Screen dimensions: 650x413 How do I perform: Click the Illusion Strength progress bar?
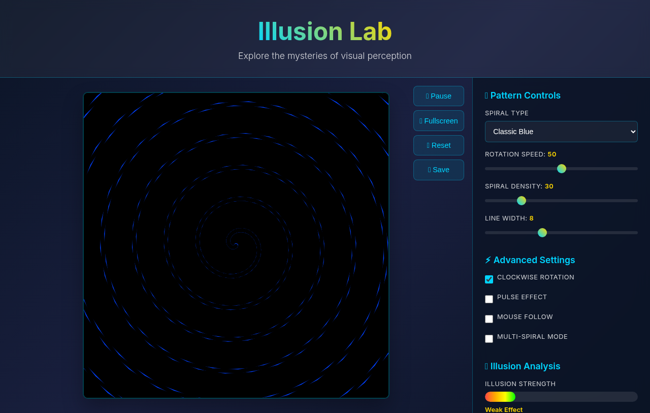click(561, 397)
